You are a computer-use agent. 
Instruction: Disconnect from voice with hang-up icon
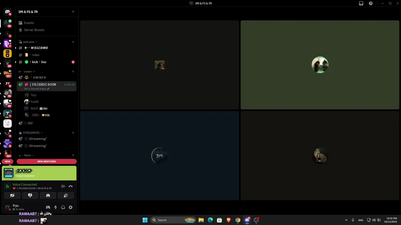click(x=70, y=186)
